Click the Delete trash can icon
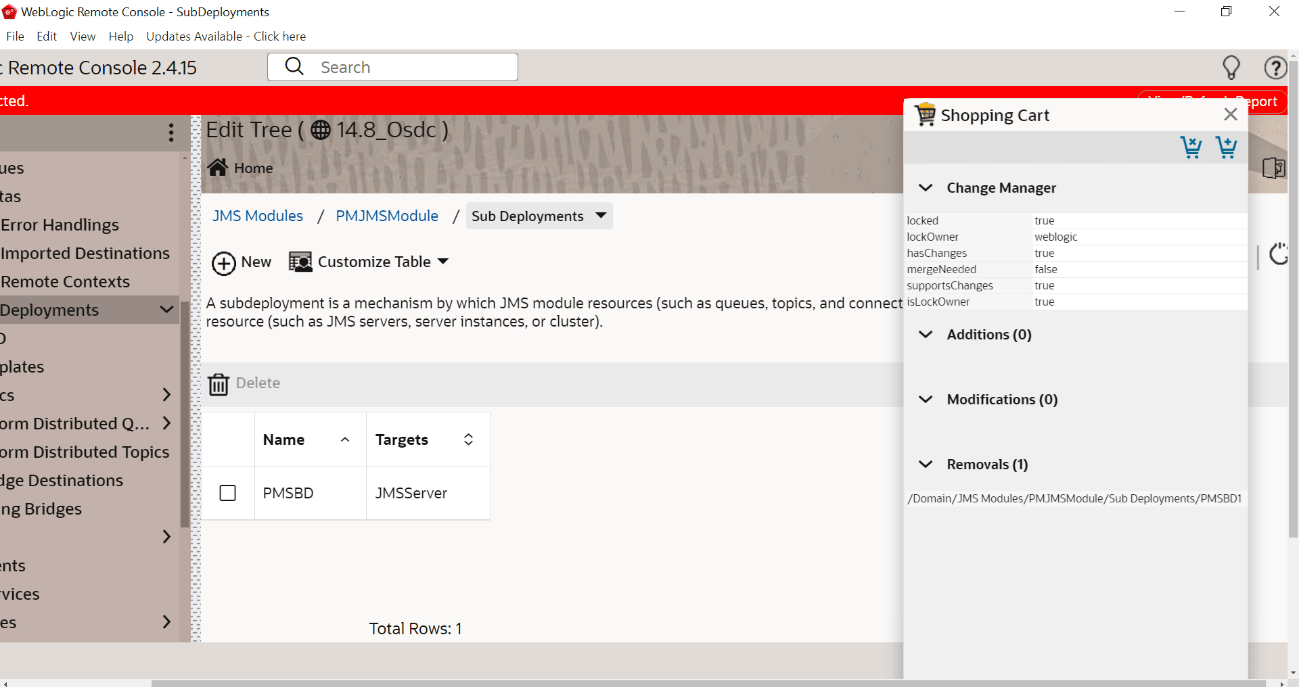Screen dimensions: 1299x687 click(x=219, y=384)
